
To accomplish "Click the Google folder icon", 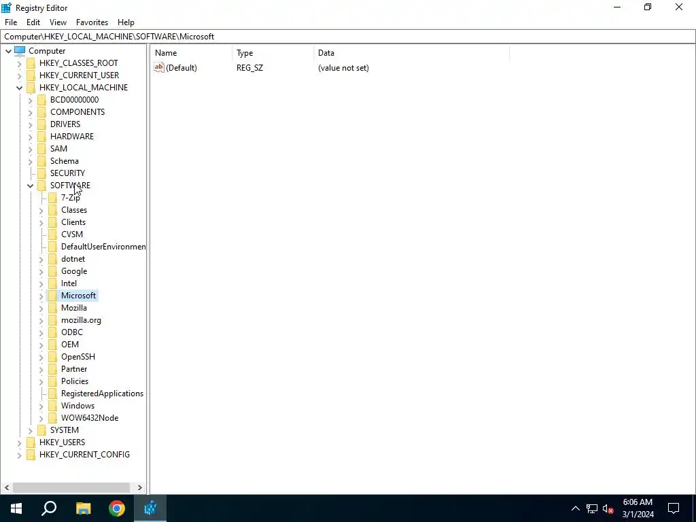I will point(52,271).
